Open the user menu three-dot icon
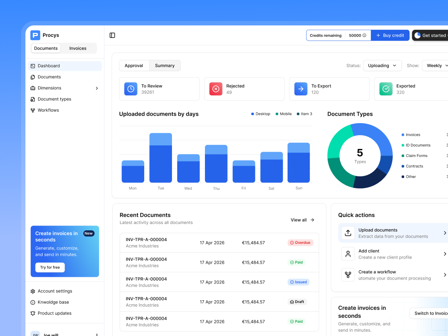 coord(97,334)
